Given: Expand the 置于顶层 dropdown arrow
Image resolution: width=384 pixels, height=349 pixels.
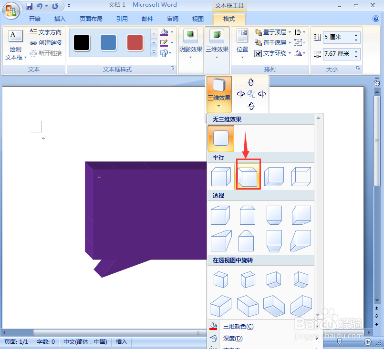Looking at the screenshot, I should tap(290, 32).
